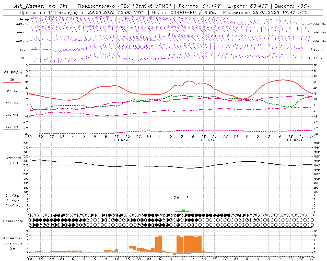Click the Конвективн. облачность panel label
Viewport: 327px width, 261px height.
pyautogui.click(x=13, y=241)
